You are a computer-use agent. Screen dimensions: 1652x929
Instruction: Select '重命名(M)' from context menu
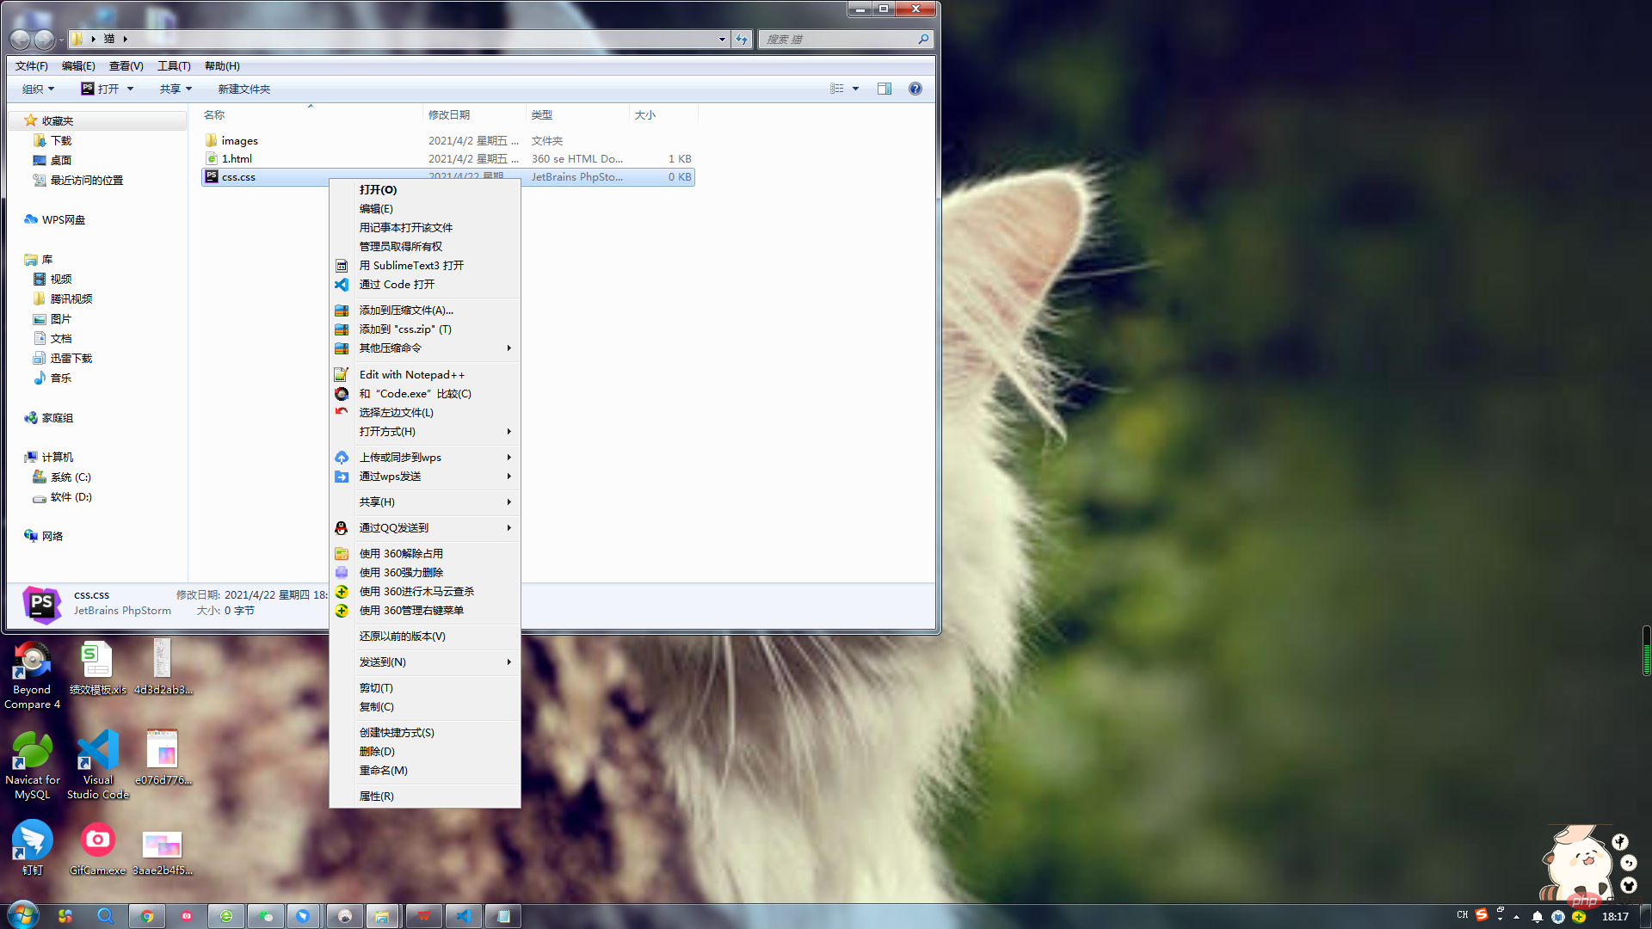(384, 770)
